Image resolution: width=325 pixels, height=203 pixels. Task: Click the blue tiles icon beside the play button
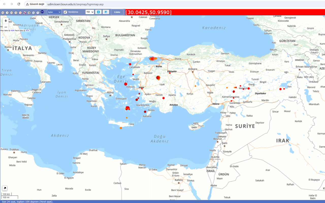coord(106,12)
